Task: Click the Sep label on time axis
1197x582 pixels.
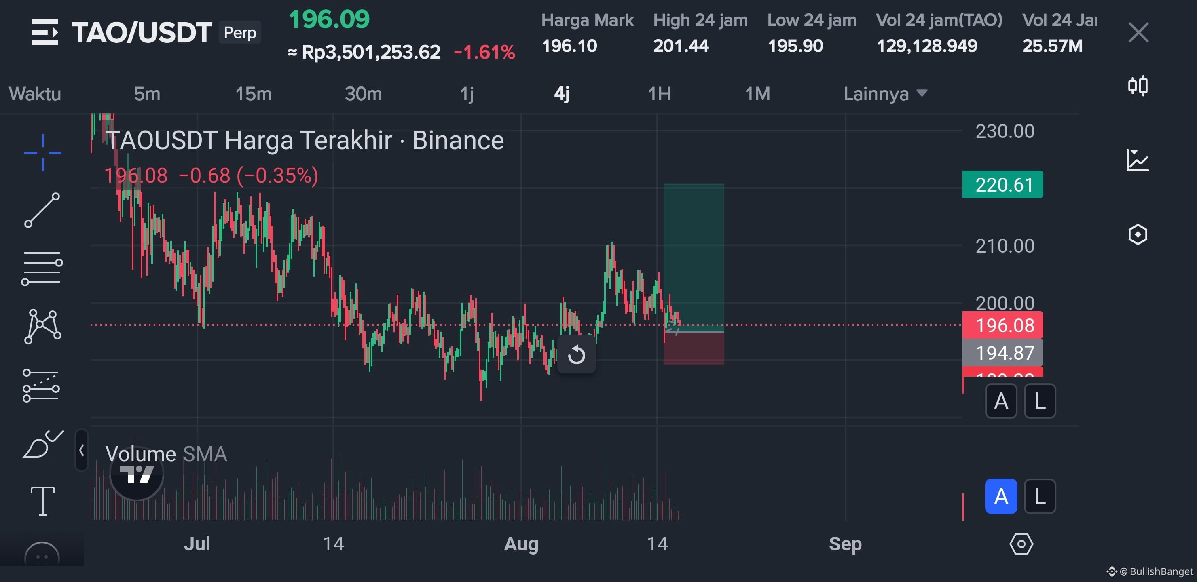Action: 845,544
